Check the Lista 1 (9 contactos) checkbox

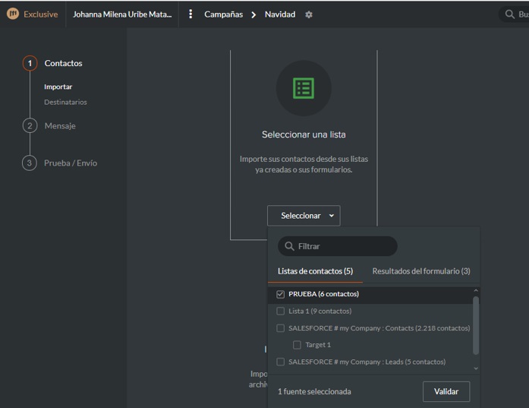click(x=281, y=311)
